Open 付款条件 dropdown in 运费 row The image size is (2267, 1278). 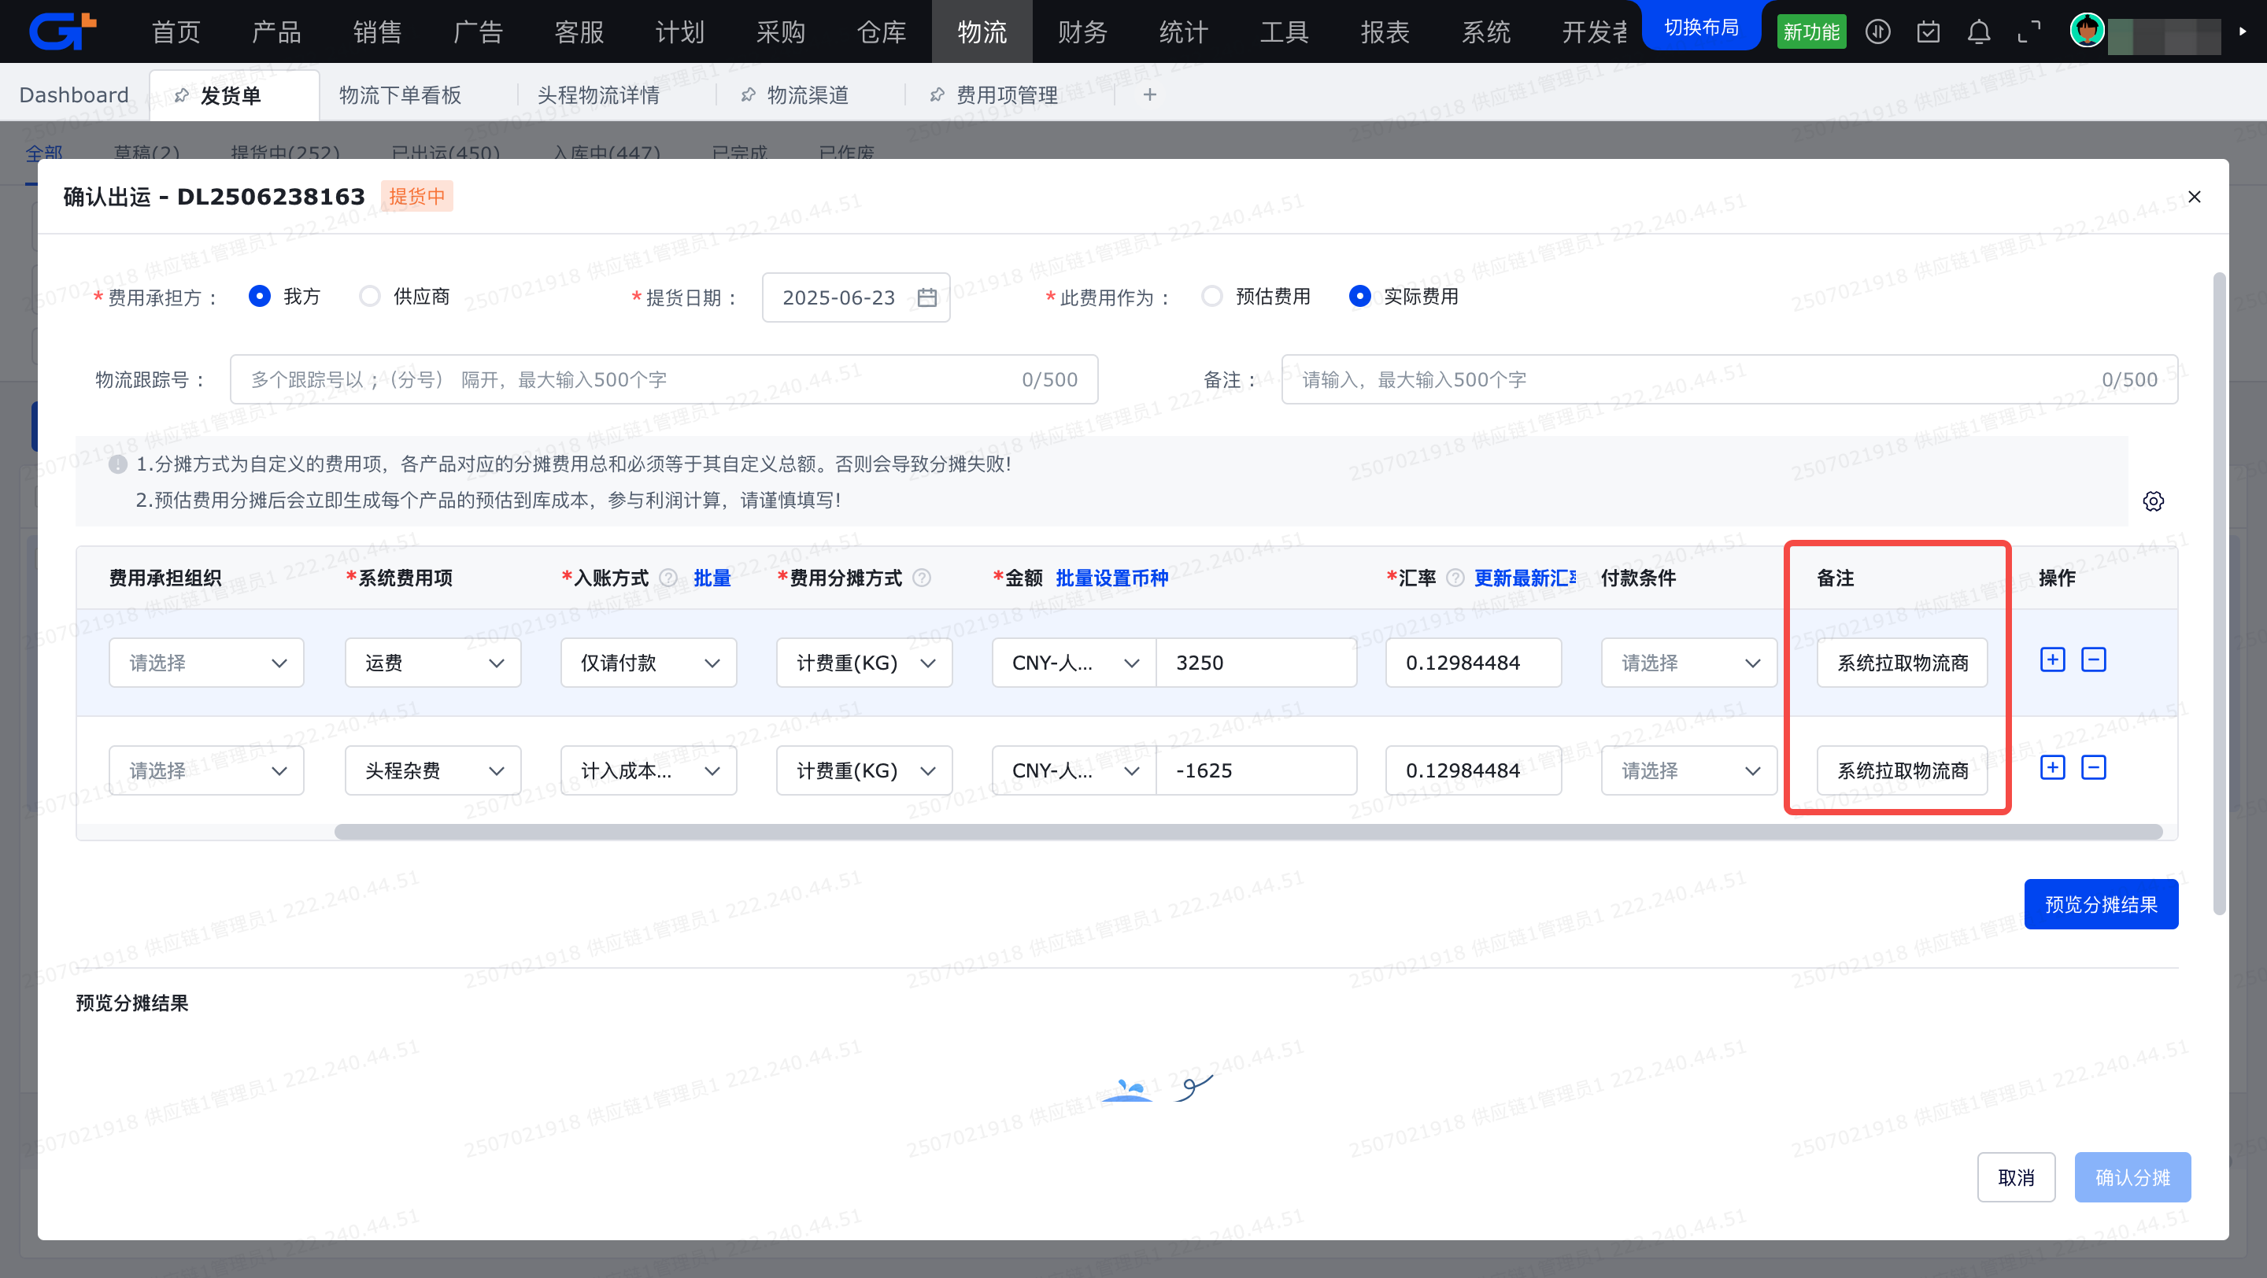(1688, 663)
